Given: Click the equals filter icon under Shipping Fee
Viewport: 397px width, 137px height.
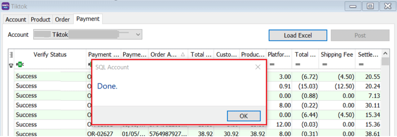Looking at the screenshot, I should point(324,65).
